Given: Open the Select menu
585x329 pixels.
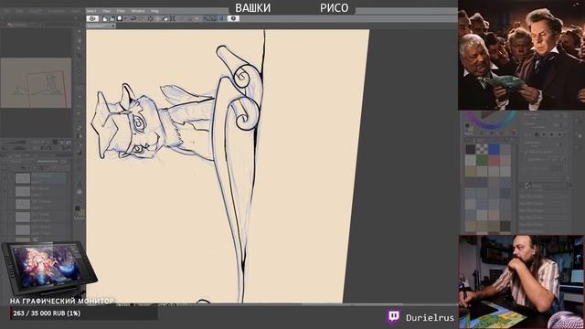Looking at the screenshot, I should pyautogui.click(x=91, y=11).
